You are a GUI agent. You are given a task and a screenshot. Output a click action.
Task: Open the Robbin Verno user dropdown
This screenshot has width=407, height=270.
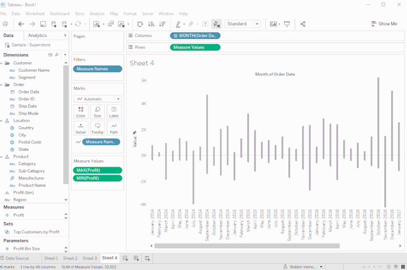tap(321, 267)
